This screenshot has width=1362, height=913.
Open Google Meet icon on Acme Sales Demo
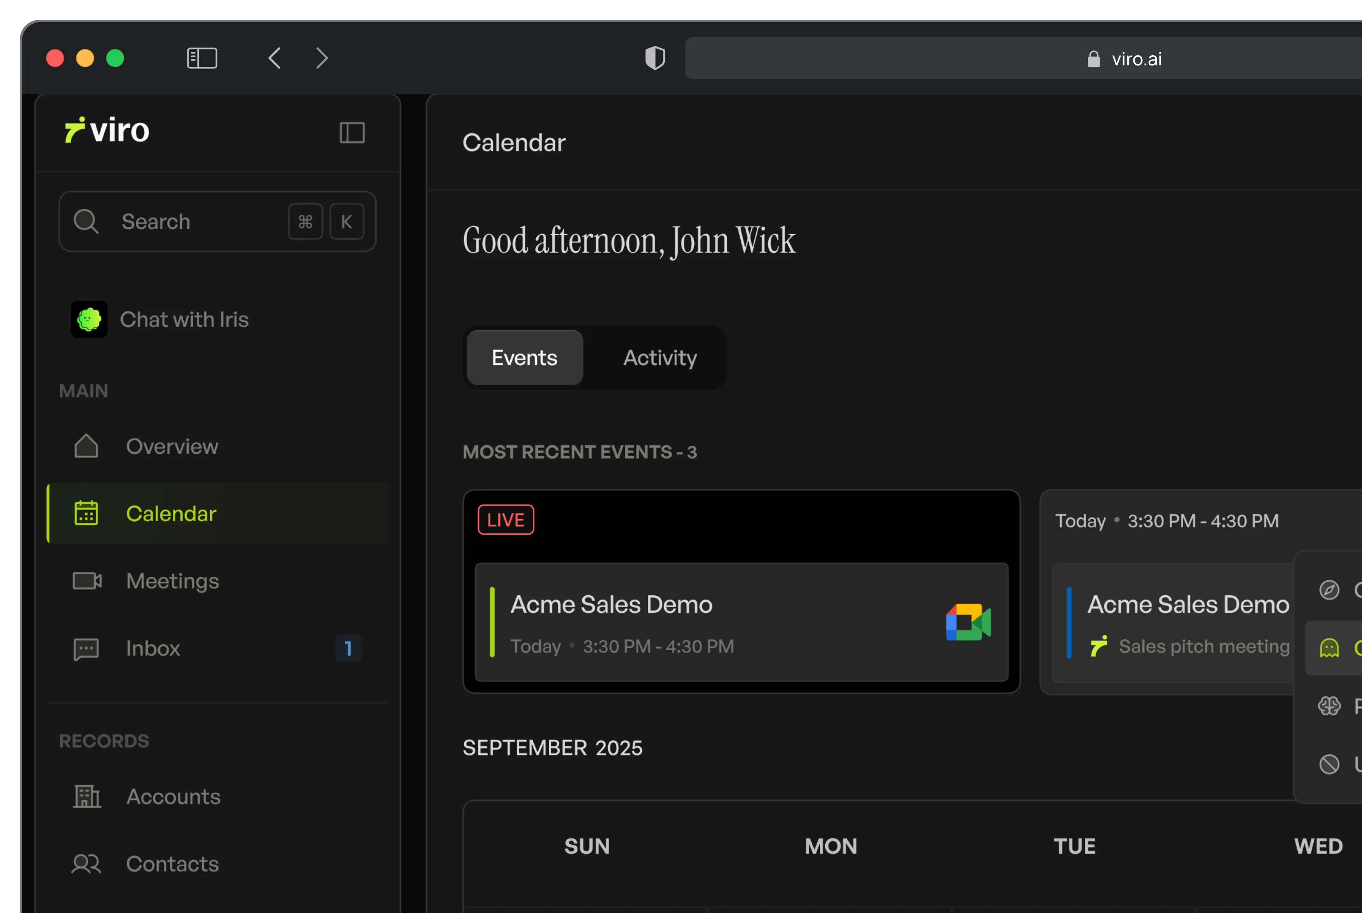tap(968, 622)
